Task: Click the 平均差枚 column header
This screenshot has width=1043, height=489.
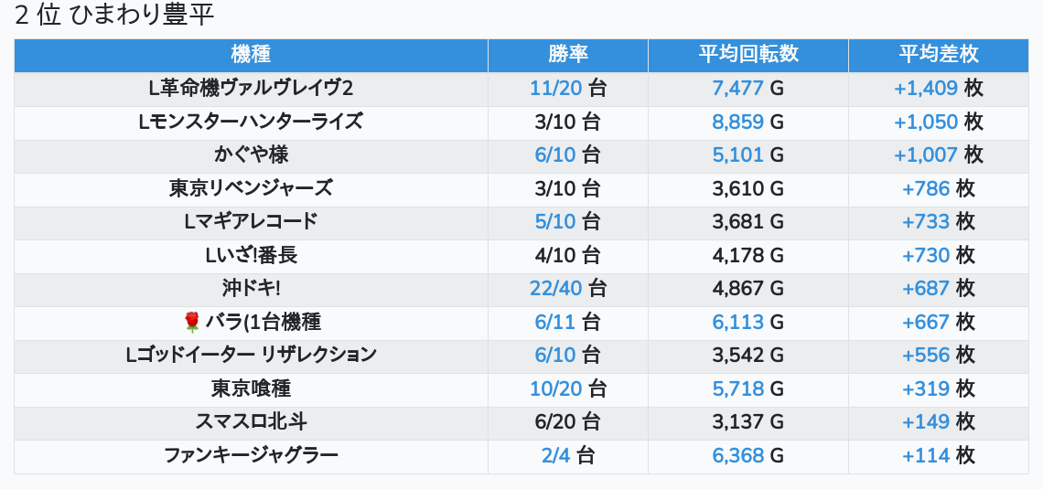Action: pos(939,55)
